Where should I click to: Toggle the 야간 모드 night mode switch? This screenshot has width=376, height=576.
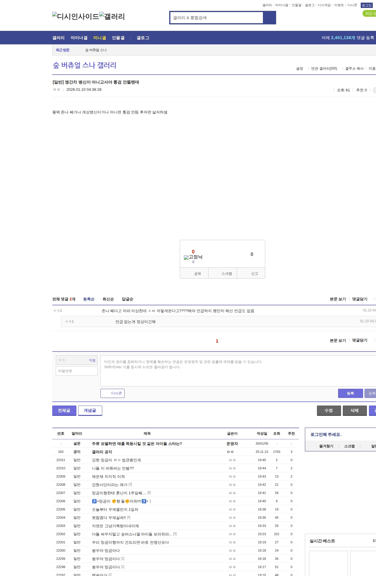coord(370,14)
